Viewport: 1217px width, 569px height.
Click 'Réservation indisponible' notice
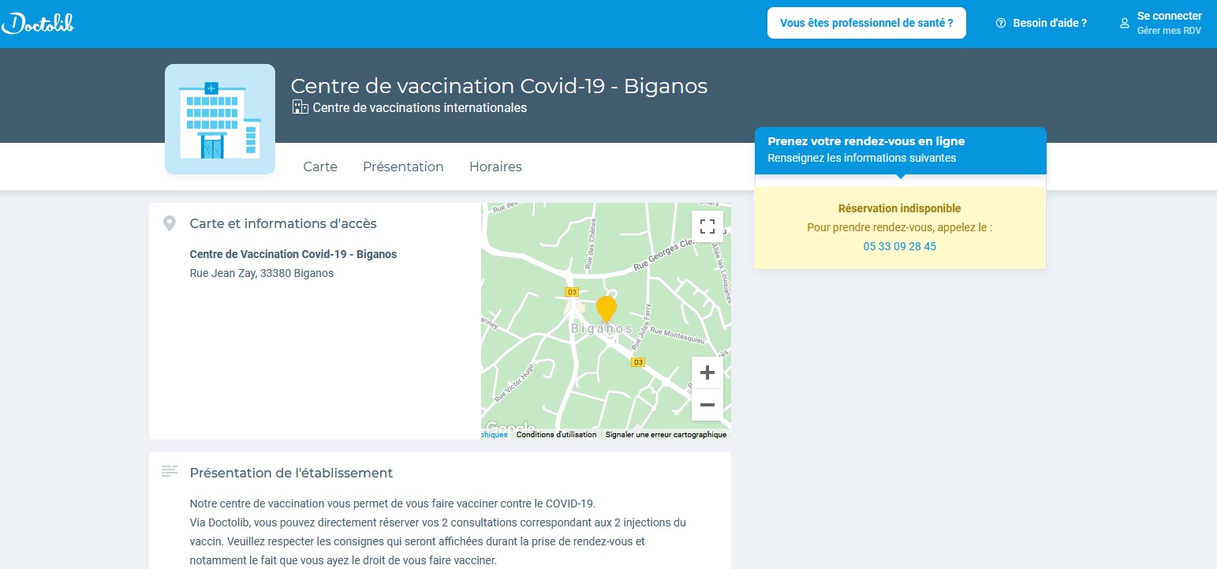(900, 208)
